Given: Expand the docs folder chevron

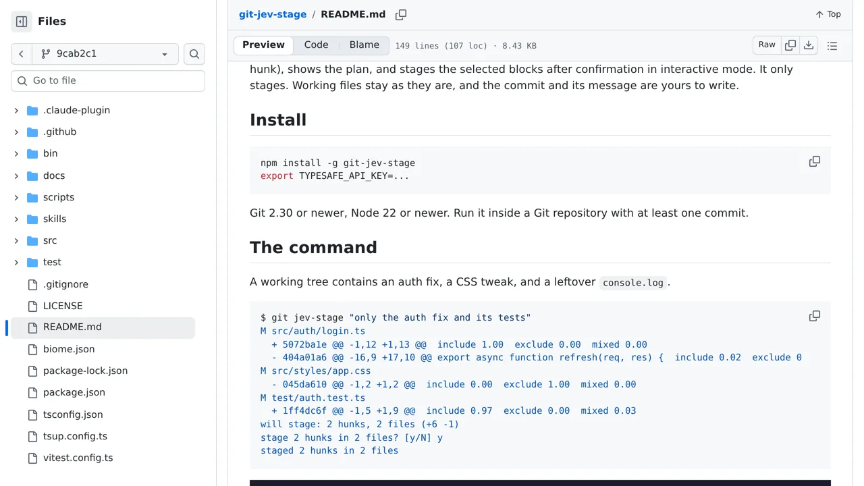Looking at the screenshot, I should click(16, 176).
